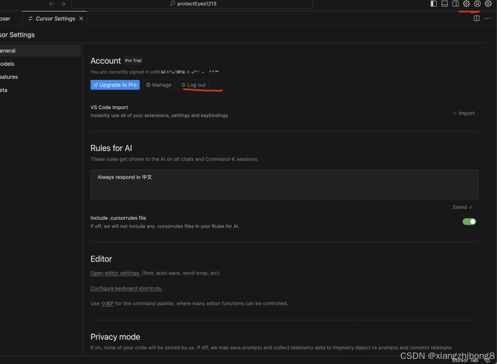Open editor settings link
Viewport: 497px width, 364px height.
[x=116, y=273]
